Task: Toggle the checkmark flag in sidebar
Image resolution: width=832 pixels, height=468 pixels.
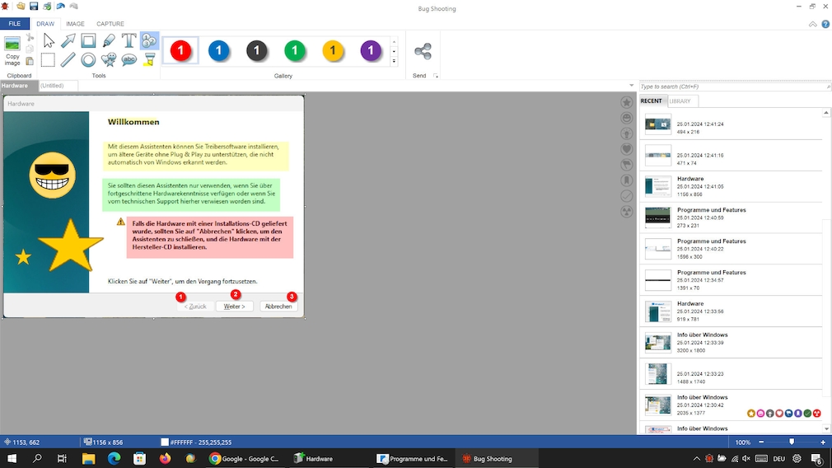Action: pyautogui.click(x=627, y=196)
